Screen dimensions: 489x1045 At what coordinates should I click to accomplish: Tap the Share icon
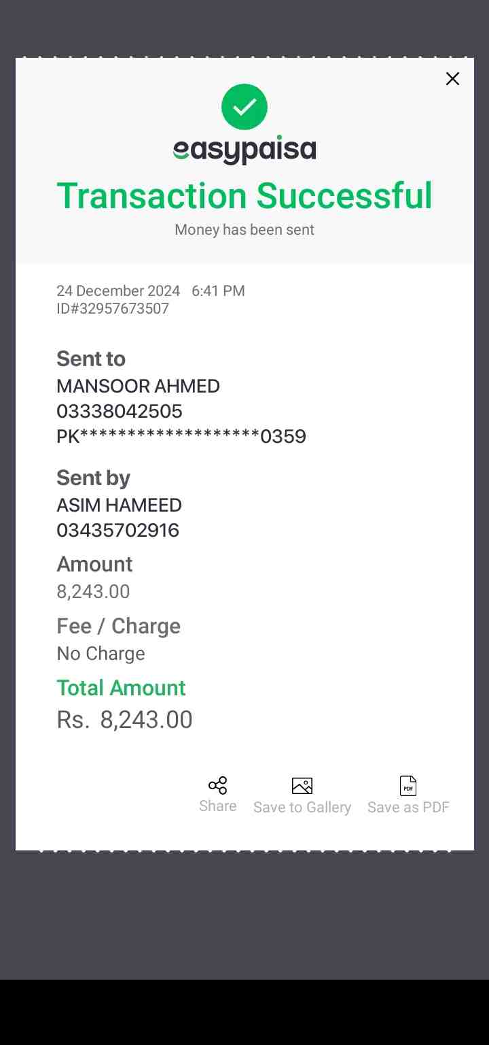217,786
